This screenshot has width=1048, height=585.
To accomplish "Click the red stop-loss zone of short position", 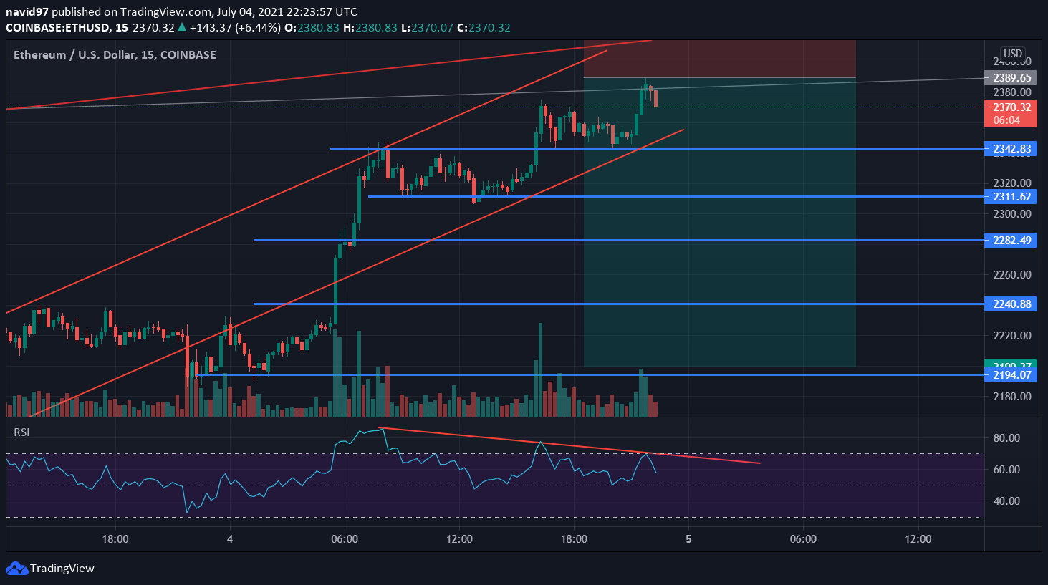I will pyautogui.click(x=719, y=59).
